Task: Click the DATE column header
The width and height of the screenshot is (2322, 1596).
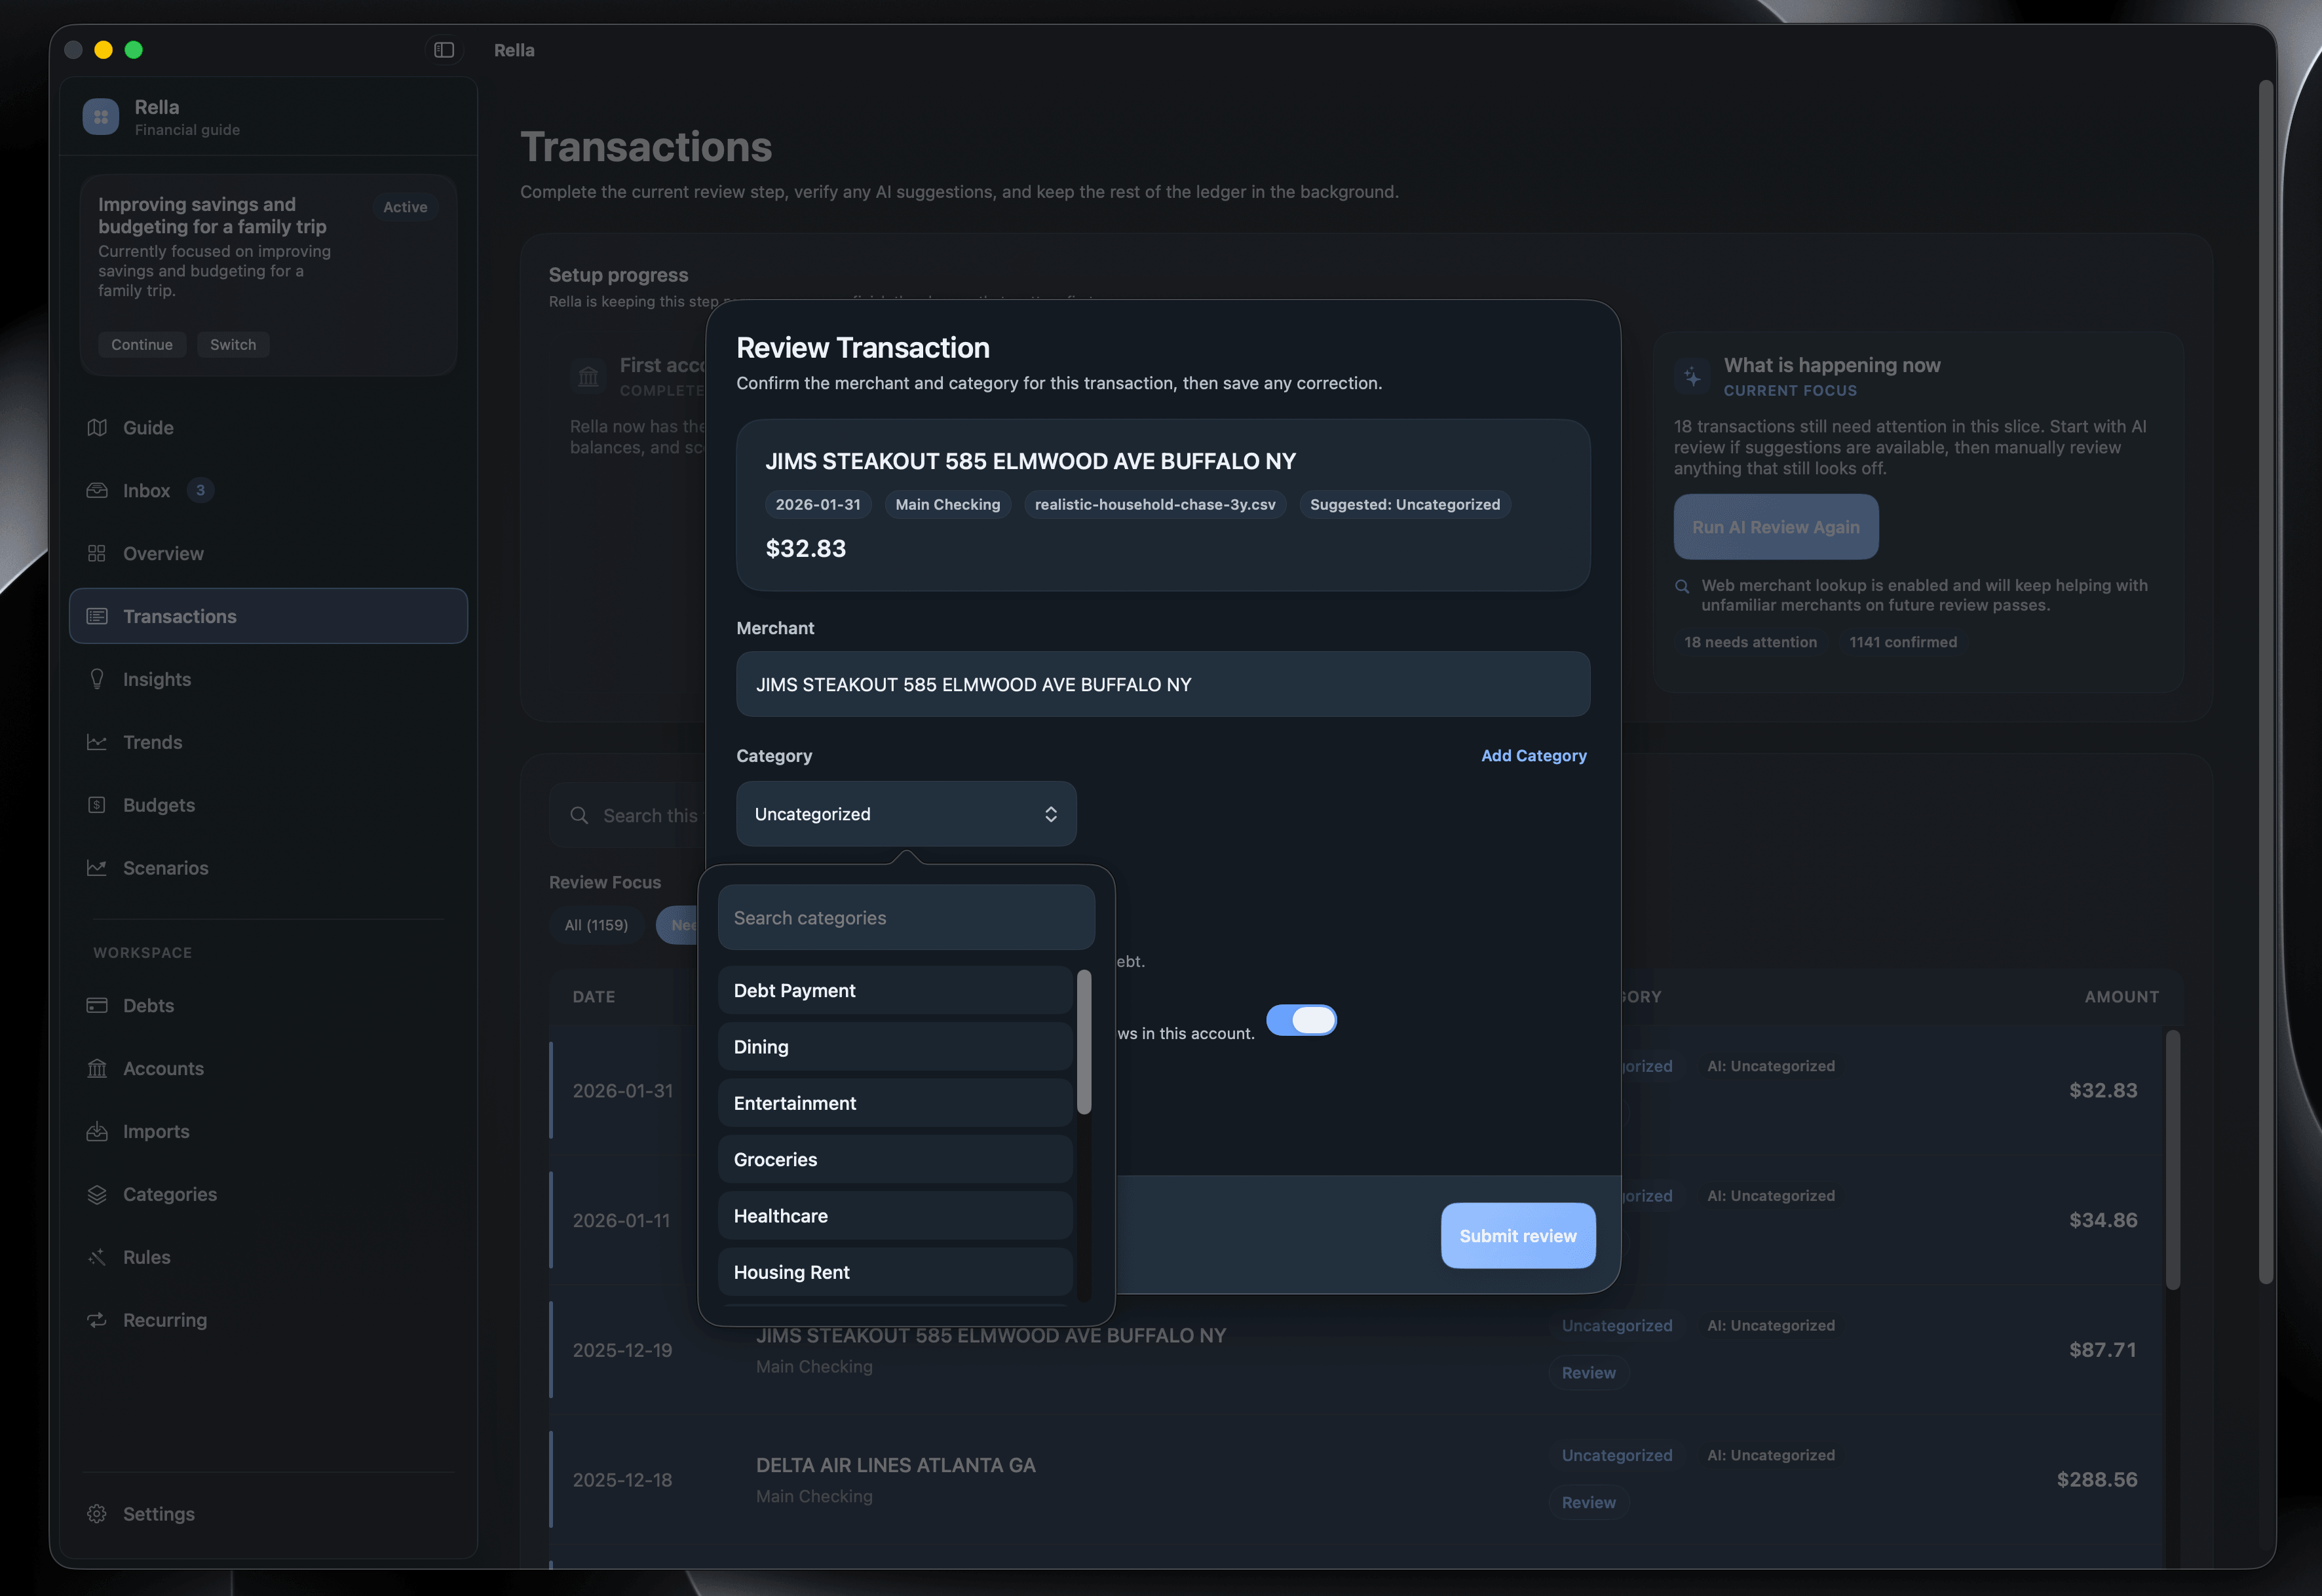Action: (594, 997)
